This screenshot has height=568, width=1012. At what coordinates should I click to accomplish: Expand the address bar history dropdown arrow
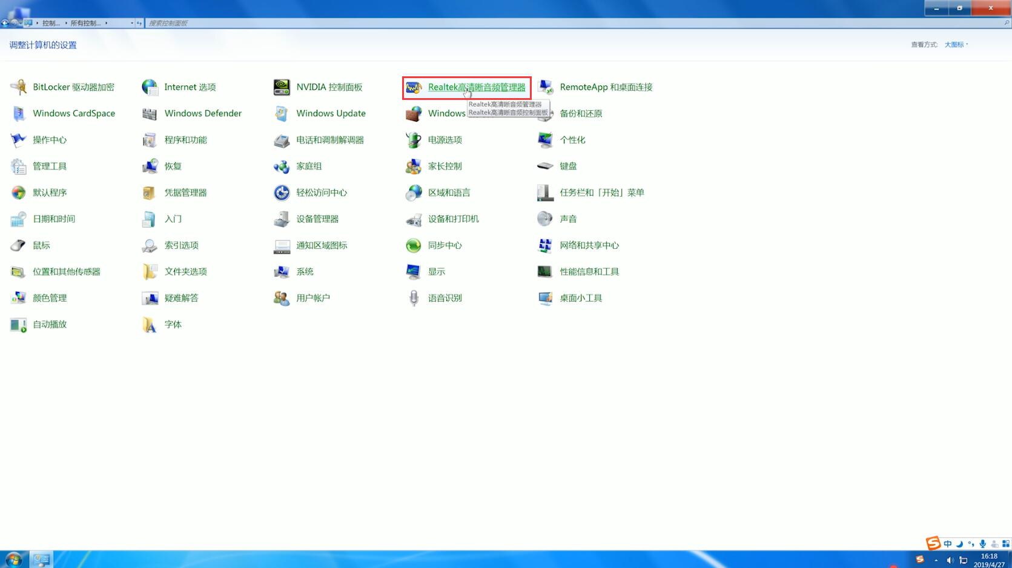point(132,23)
